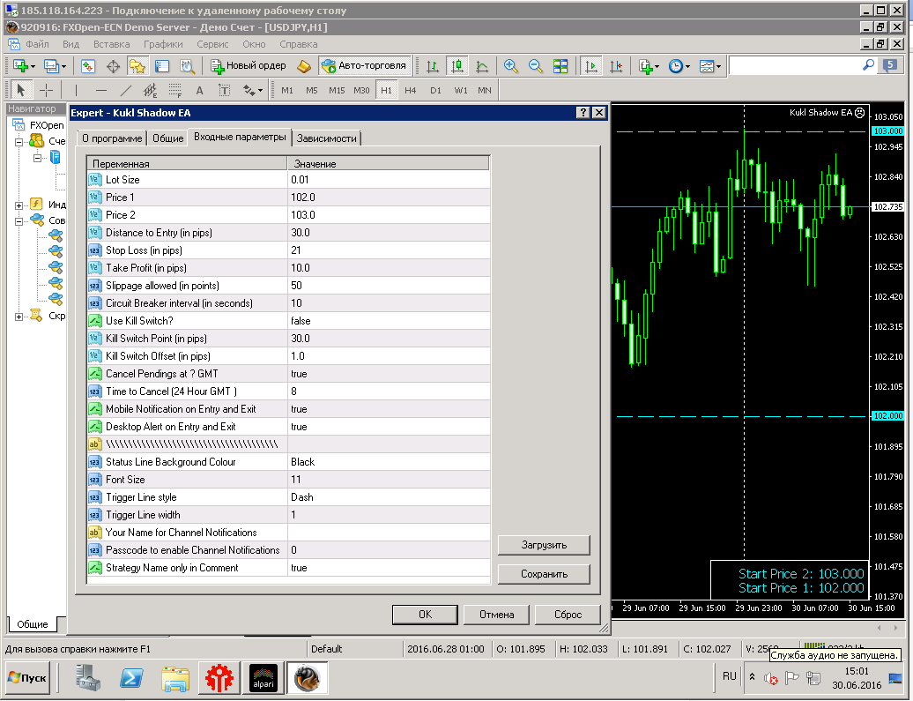Open PowerShell from the taskbar
This screenshot has width=913, height=701.
tap(131, 678)
